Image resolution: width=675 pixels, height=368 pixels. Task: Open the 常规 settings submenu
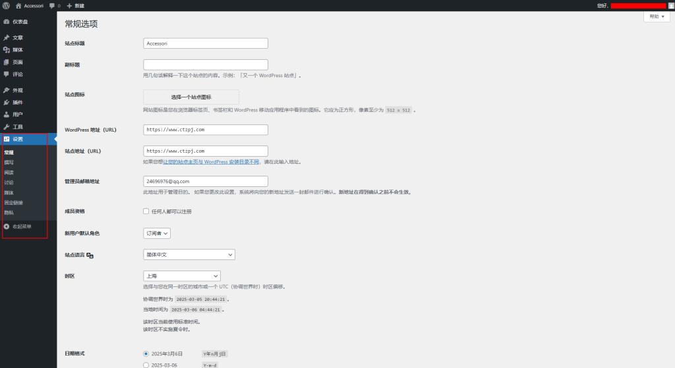[9, 153]
